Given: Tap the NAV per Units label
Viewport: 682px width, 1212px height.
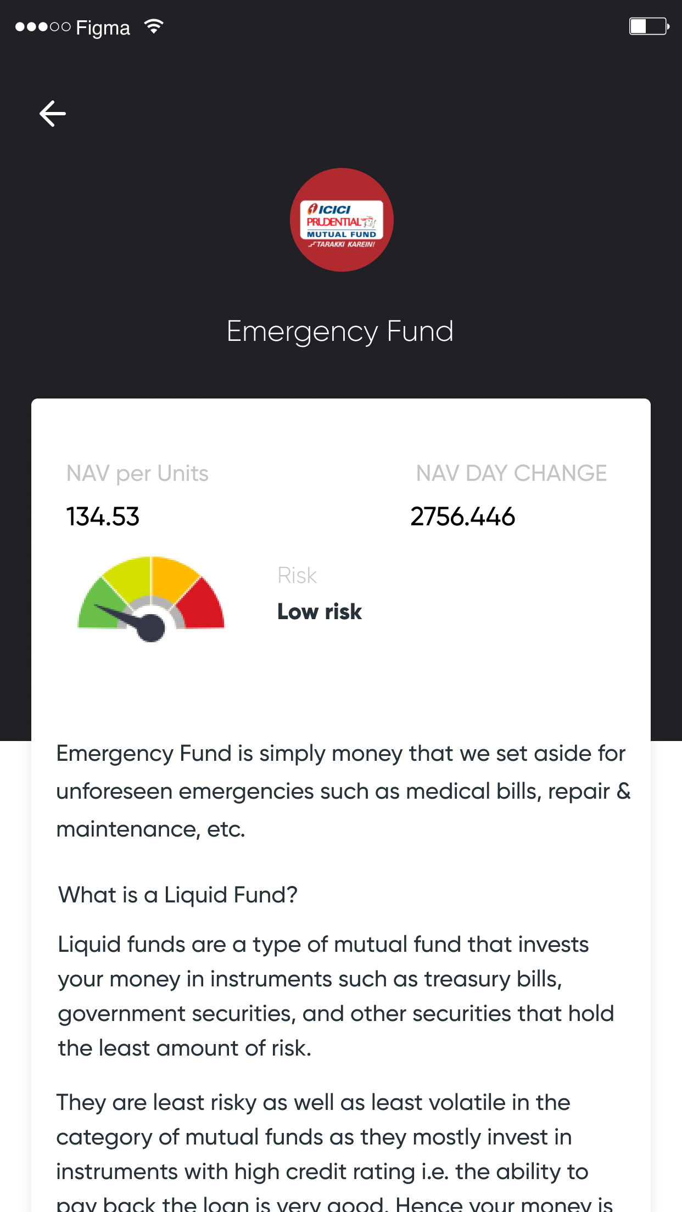Looking at the screenshot, I should pos(137,473).
